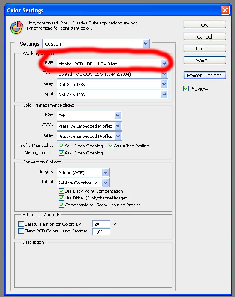Screen dimensions: 235x297
Task: Toggle the Preview checkbox
Action: tap(186, 89)
